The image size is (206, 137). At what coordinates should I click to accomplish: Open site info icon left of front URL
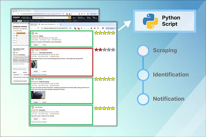point(42,28)
